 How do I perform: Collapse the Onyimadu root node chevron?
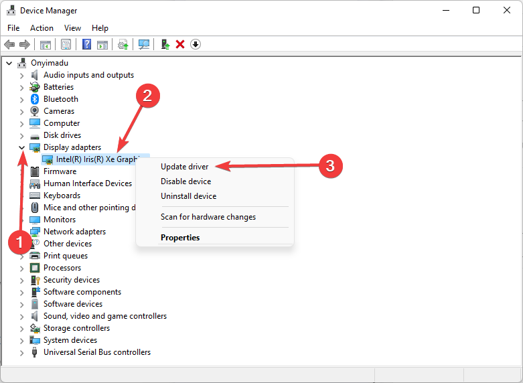tap(9, 63)
